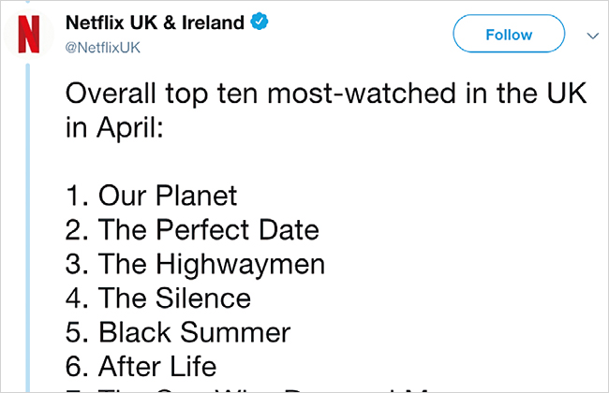Click the word 'Ireland' in the account name
This screenshot has height=393, width=609.
pyautogui.click(x=214, y=22)
